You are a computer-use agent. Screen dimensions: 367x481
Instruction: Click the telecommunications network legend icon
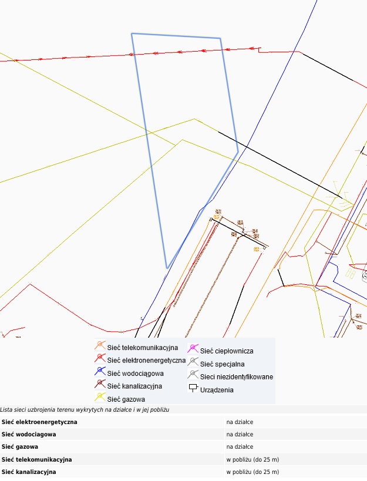[100, 346]
